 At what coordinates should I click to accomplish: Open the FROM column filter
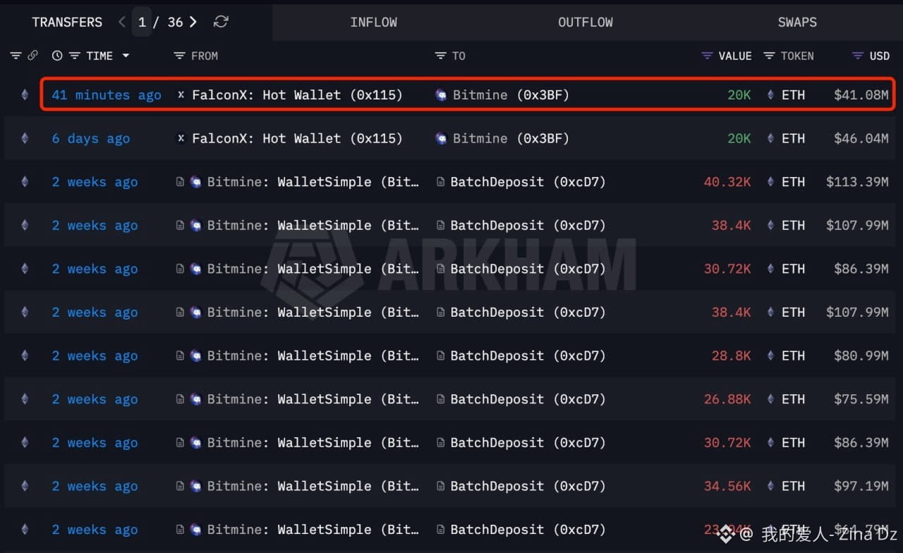[x=179, y=56]
